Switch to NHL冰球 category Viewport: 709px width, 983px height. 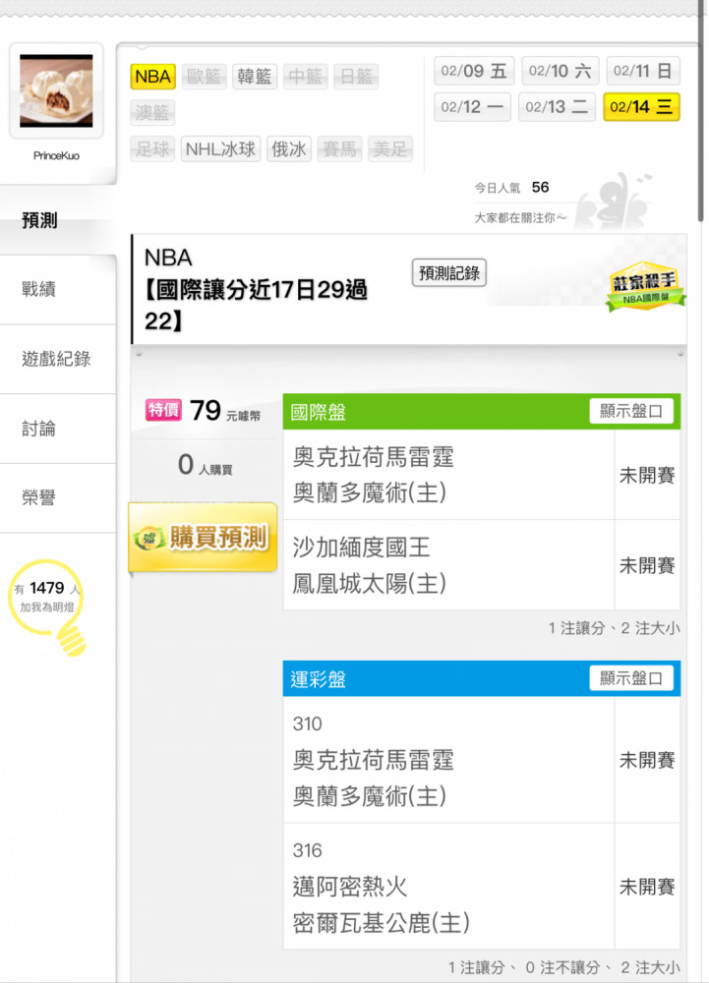coord(220,149)
